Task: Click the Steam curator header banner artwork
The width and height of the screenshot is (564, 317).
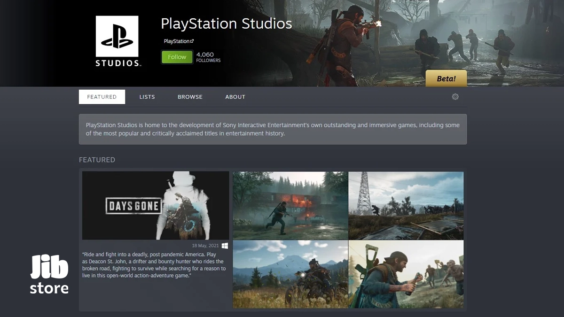Action: (x=376, y=42)
